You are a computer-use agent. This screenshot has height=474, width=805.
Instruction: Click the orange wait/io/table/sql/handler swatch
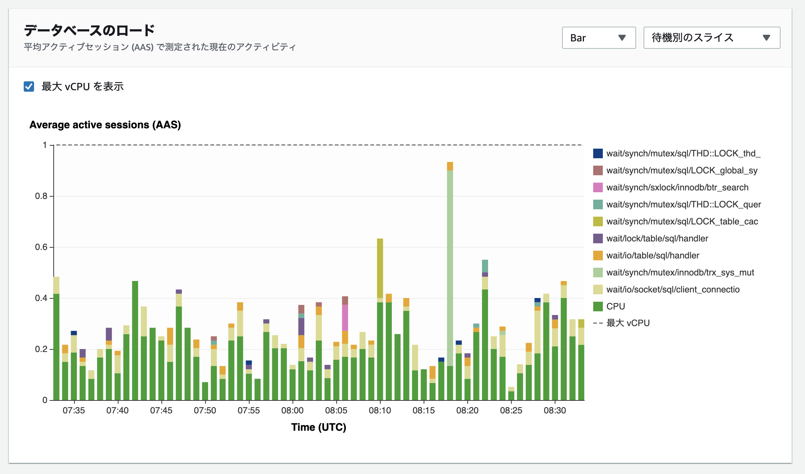(598, 255)
